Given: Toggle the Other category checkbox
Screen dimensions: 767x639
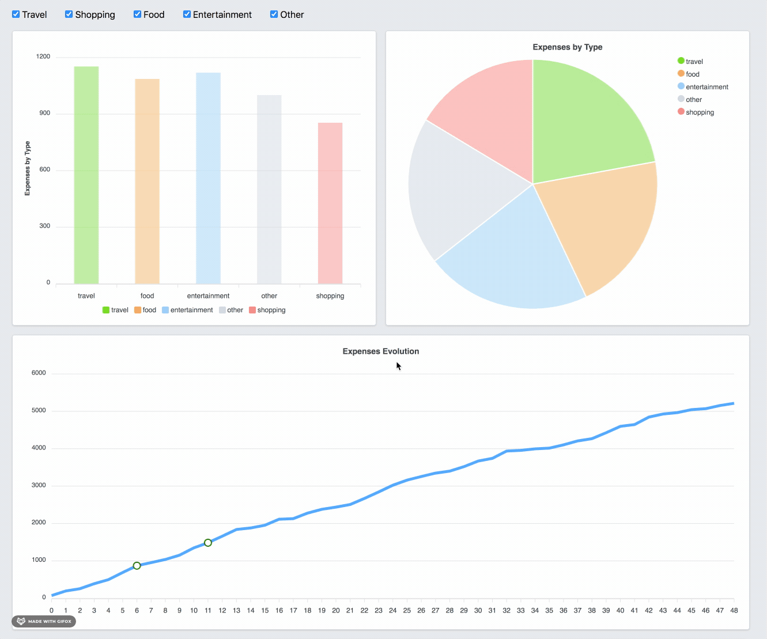Looking at the screenshot, I should [x=274, y=14].
